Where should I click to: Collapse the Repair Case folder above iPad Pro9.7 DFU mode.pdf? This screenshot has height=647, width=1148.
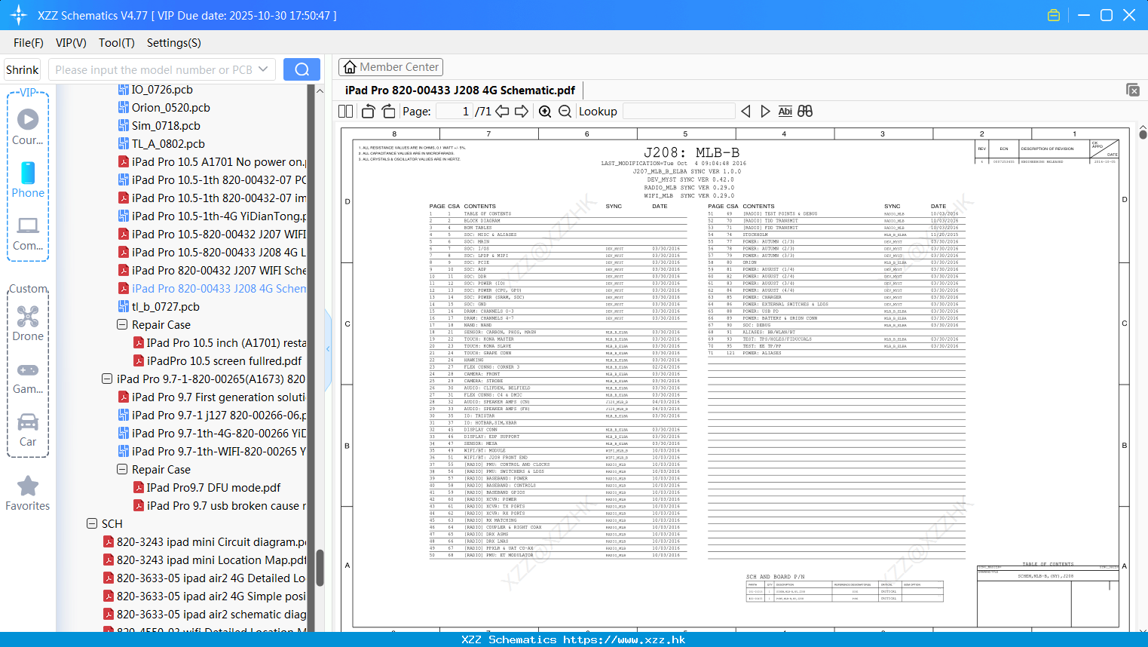(x=122, y=470)
